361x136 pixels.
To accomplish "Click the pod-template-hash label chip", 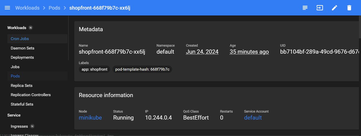I will 142,69.
